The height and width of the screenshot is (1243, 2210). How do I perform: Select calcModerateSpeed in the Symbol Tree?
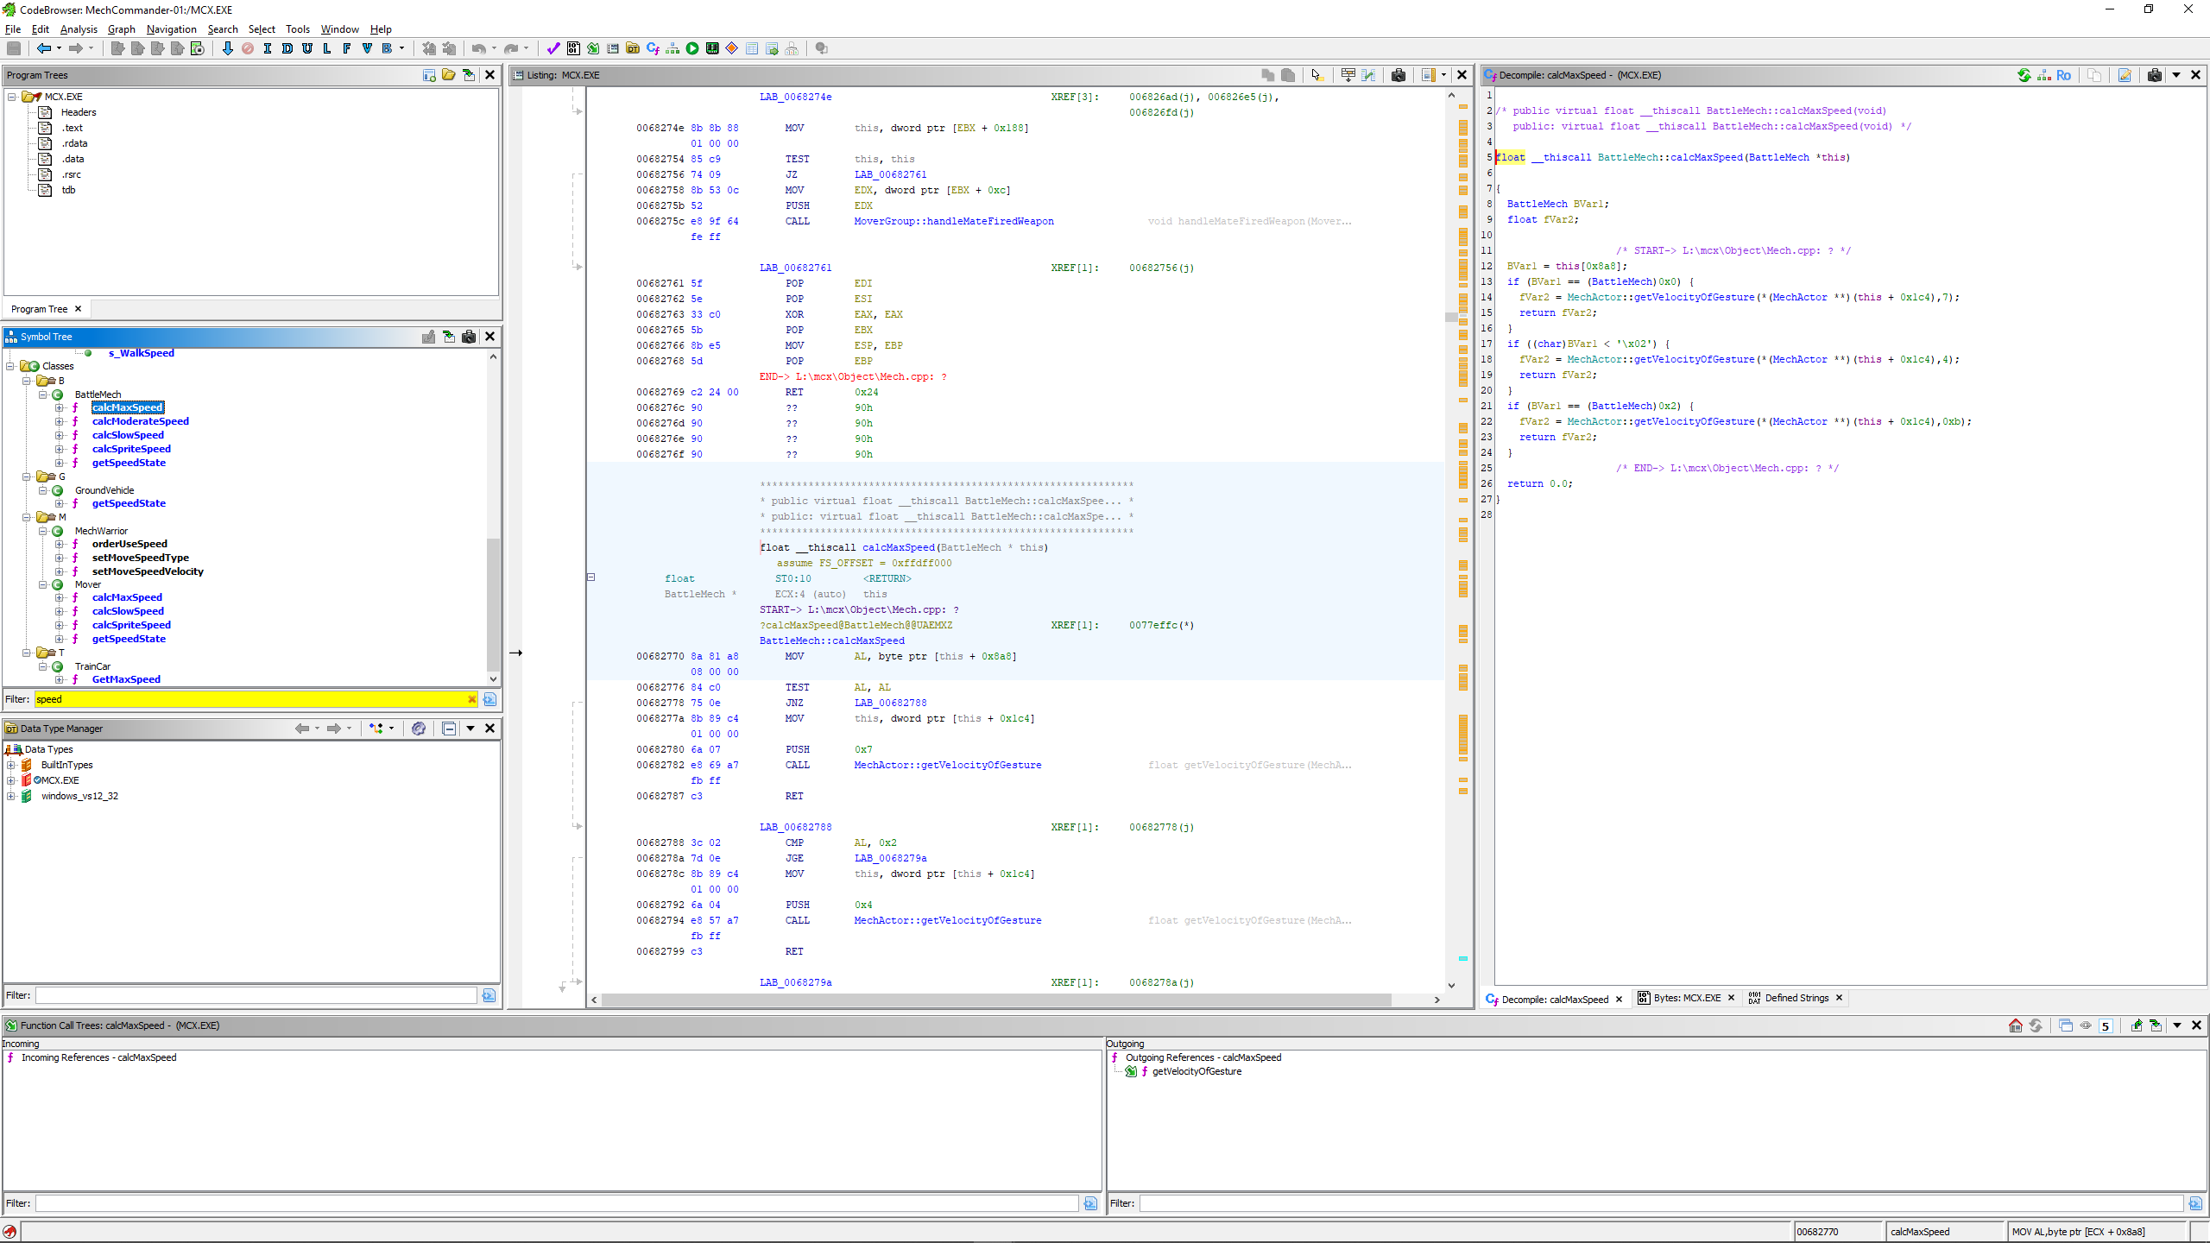140,421
